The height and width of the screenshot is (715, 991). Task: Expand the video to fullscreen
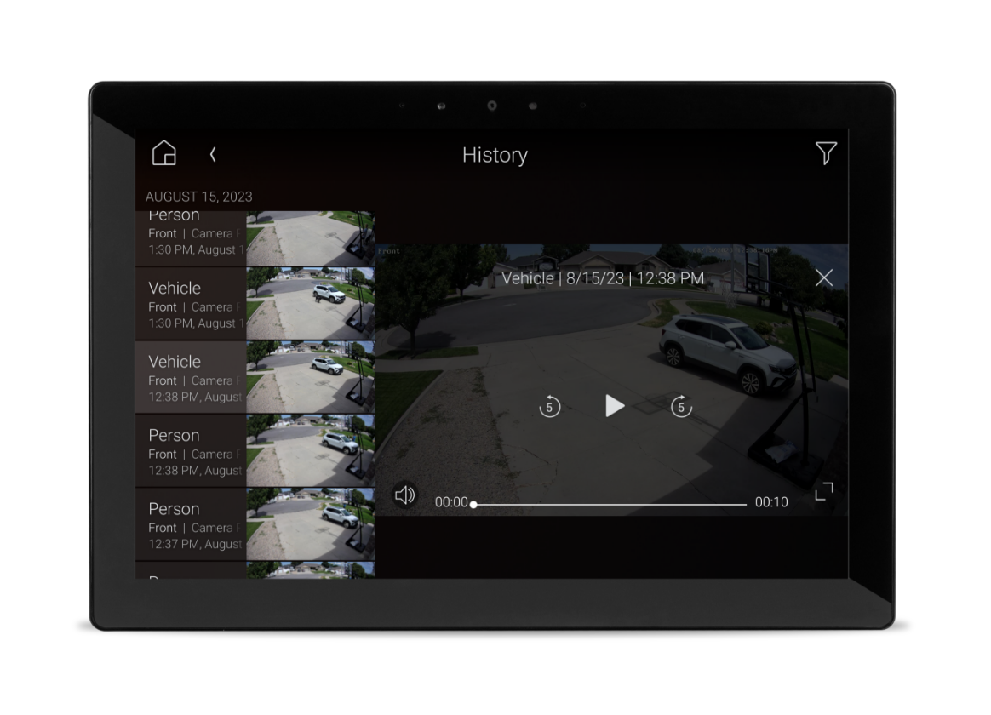coord(824,490)
